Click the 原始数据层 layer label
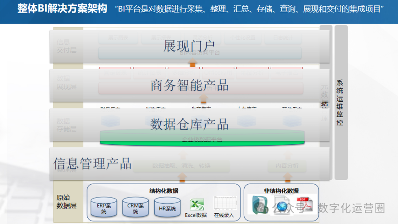The width and height of the screenshot is (398, 224). tap(66, 202)
